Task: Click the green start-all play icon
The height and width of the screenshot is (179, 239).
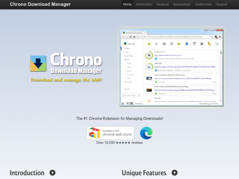Action: pos(179,44)
